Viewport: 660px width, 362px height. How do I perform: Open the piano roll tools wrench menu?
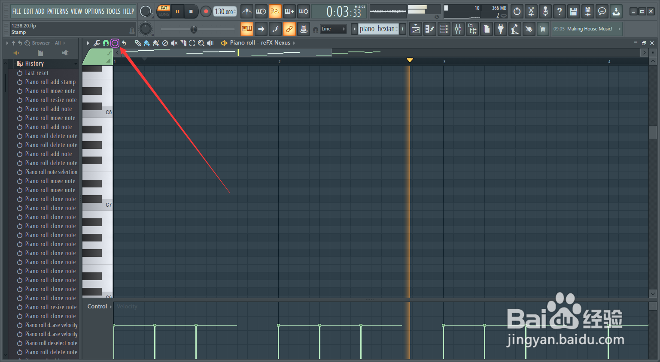click(x=97, y=43)
